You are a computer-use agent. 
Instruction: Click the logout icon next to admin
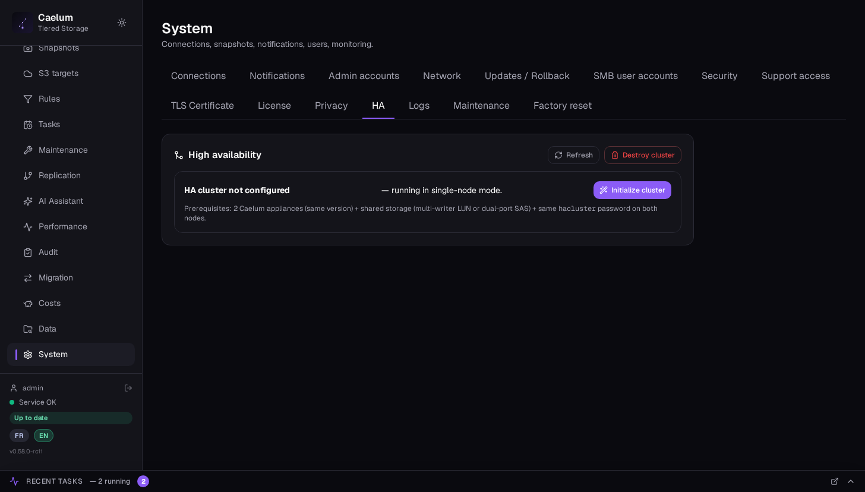pyautogui.click(x=128, y=388)
